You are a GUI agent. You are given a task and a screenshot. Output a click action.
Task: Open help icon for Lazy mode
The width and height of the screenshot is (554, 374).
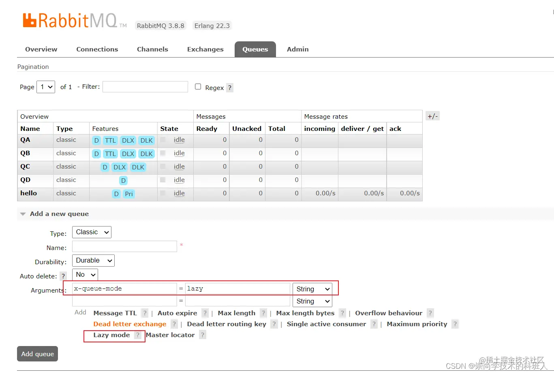click(x=138, y=335)
